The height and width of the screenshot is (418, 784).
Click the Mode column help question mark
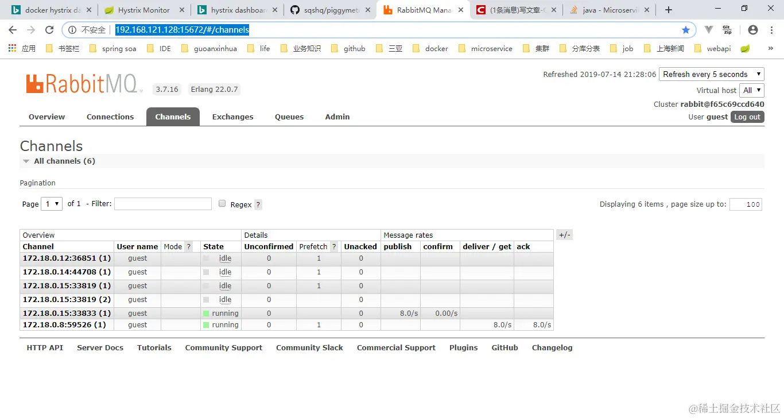click(188, 247)
